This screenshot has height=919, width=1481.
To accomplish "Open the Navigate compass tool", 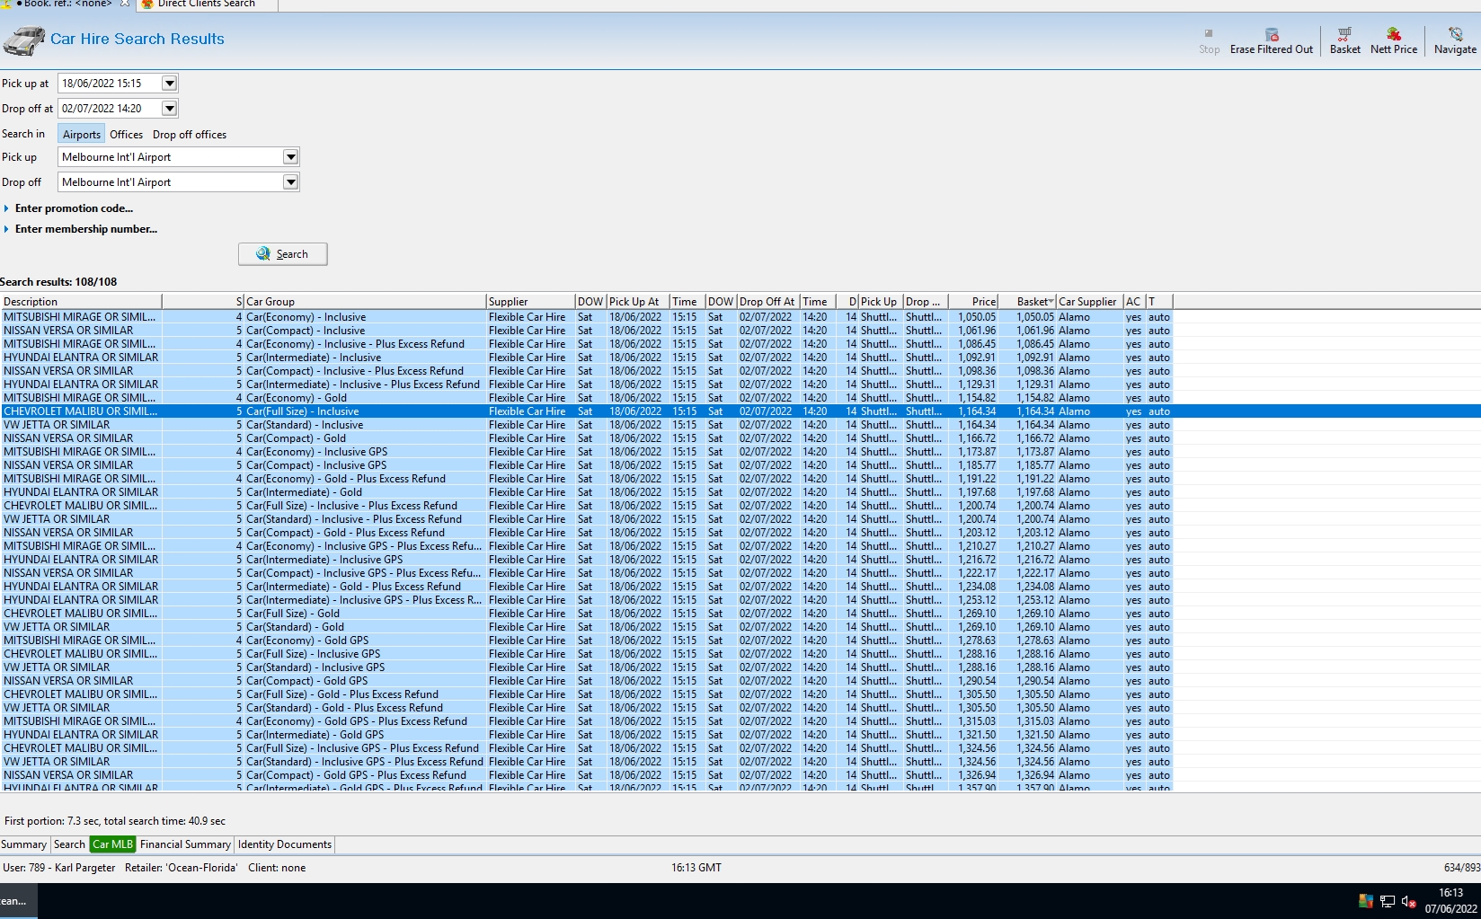I will pos(1455,41).
